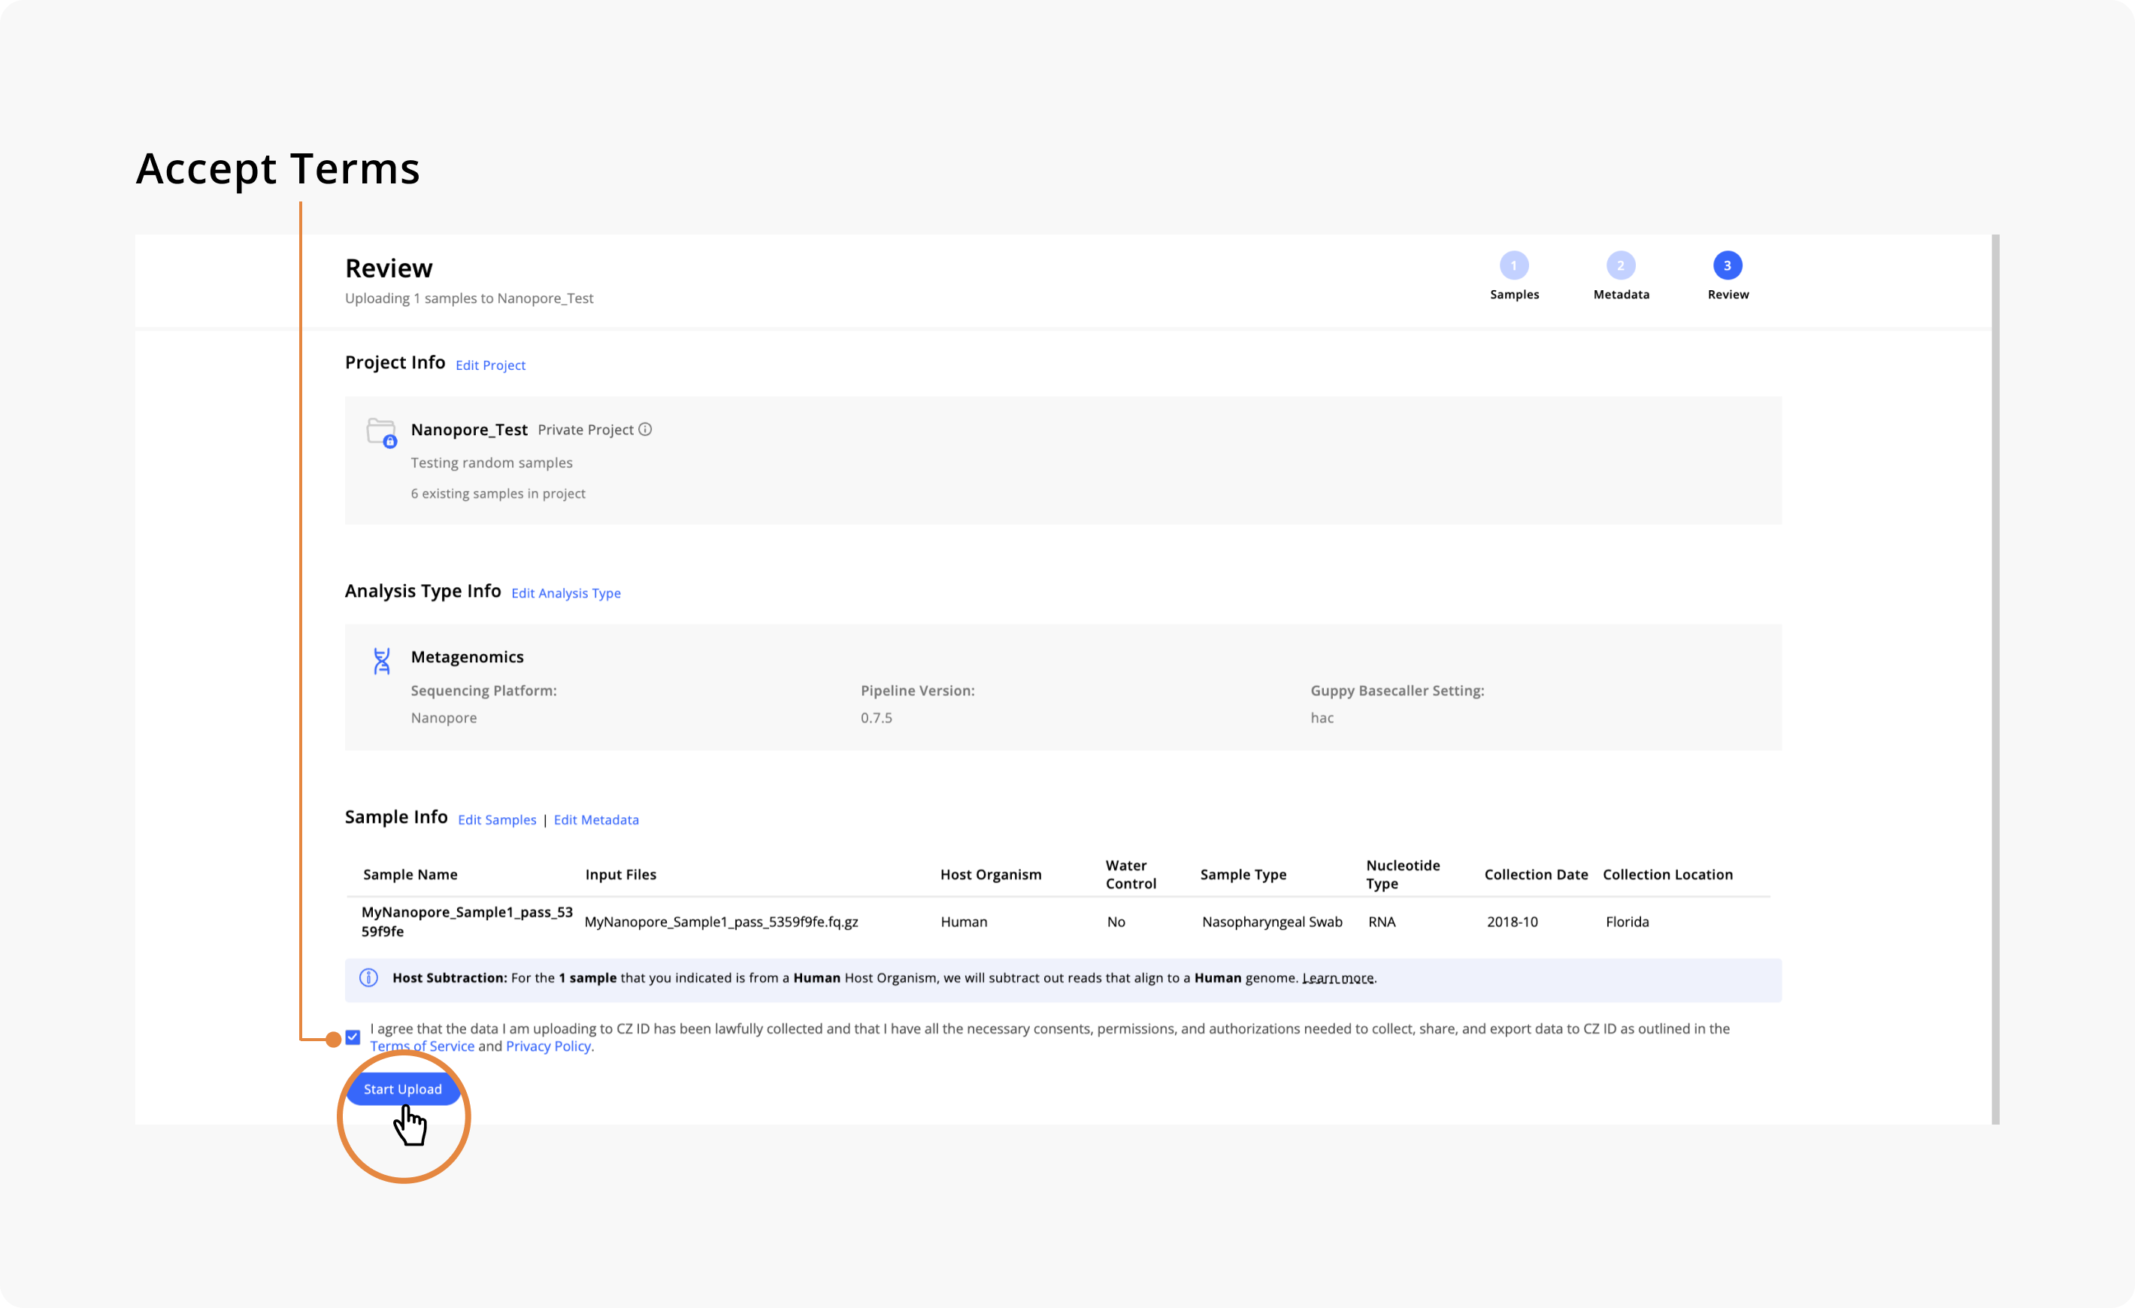Click Learn more about host subtraction

pos(1338,978)
